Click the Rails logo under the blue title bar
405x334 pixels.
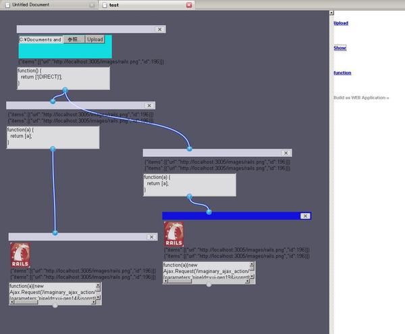click(173, 234)
